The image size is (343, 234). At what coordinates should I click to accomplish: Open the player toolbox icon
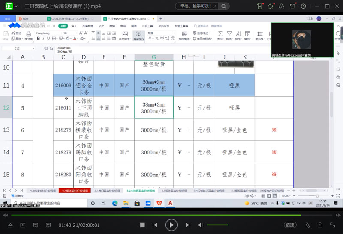pos(320,225)
